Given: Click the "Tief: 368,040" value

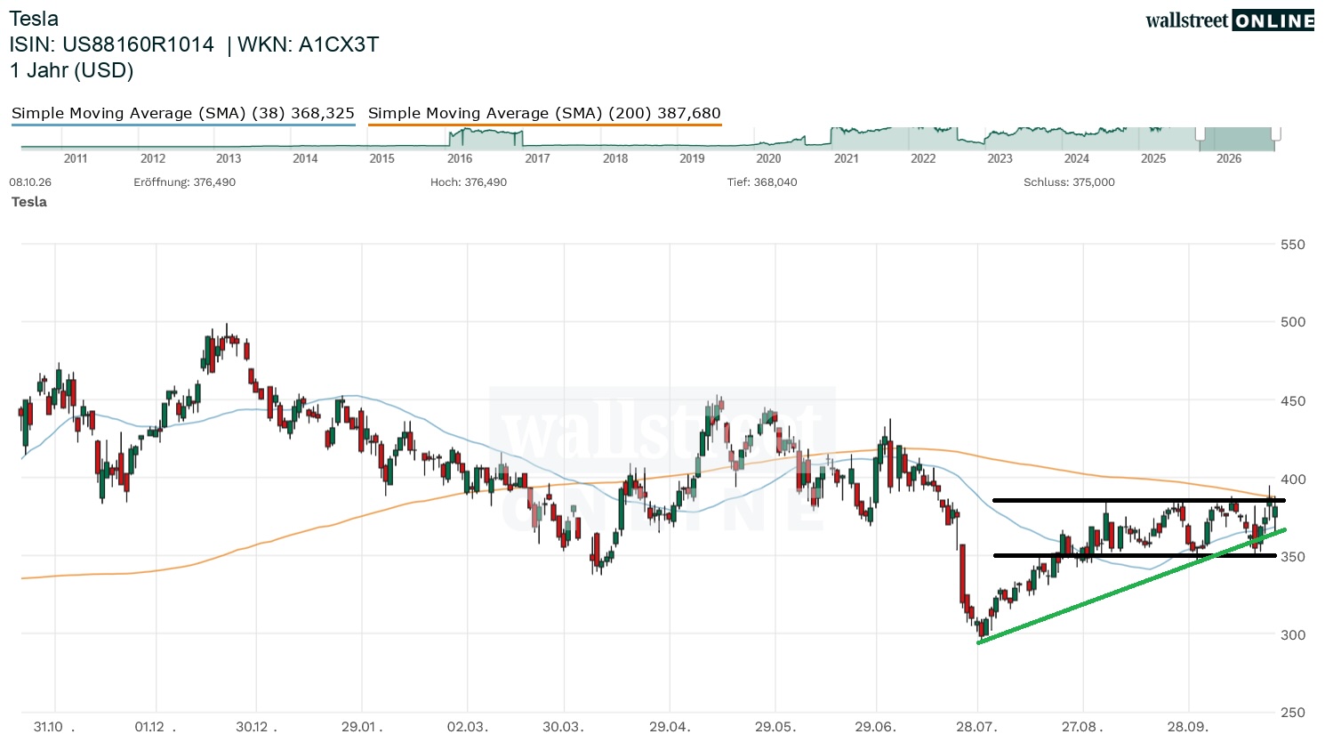Looking at the screenshot, I should point(762,182).
